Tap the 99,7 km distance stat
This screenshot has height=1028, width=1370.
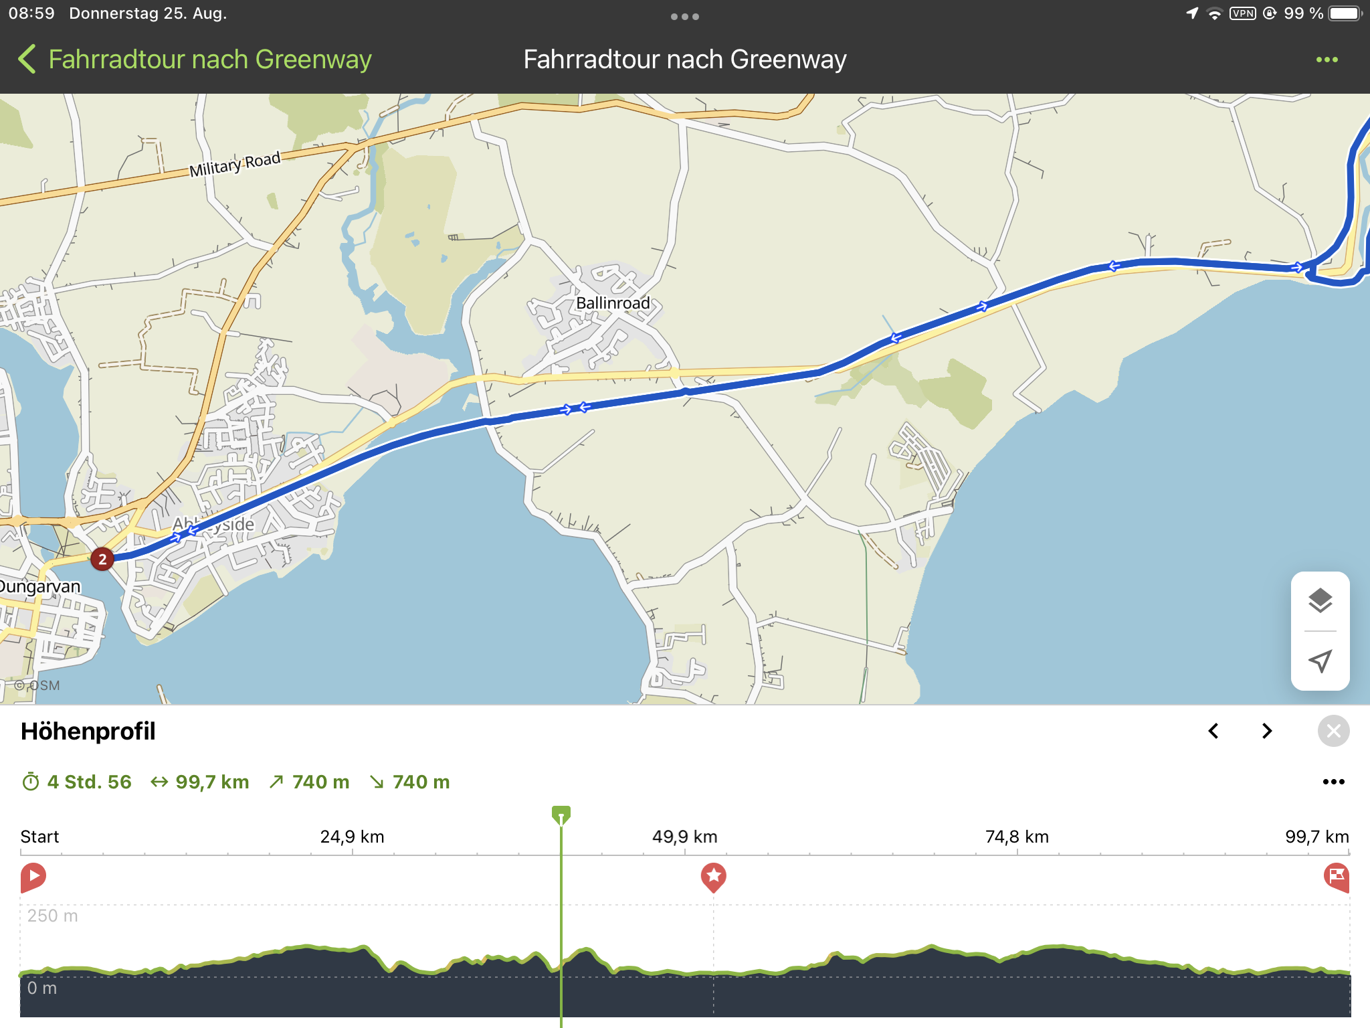point(200,782)
